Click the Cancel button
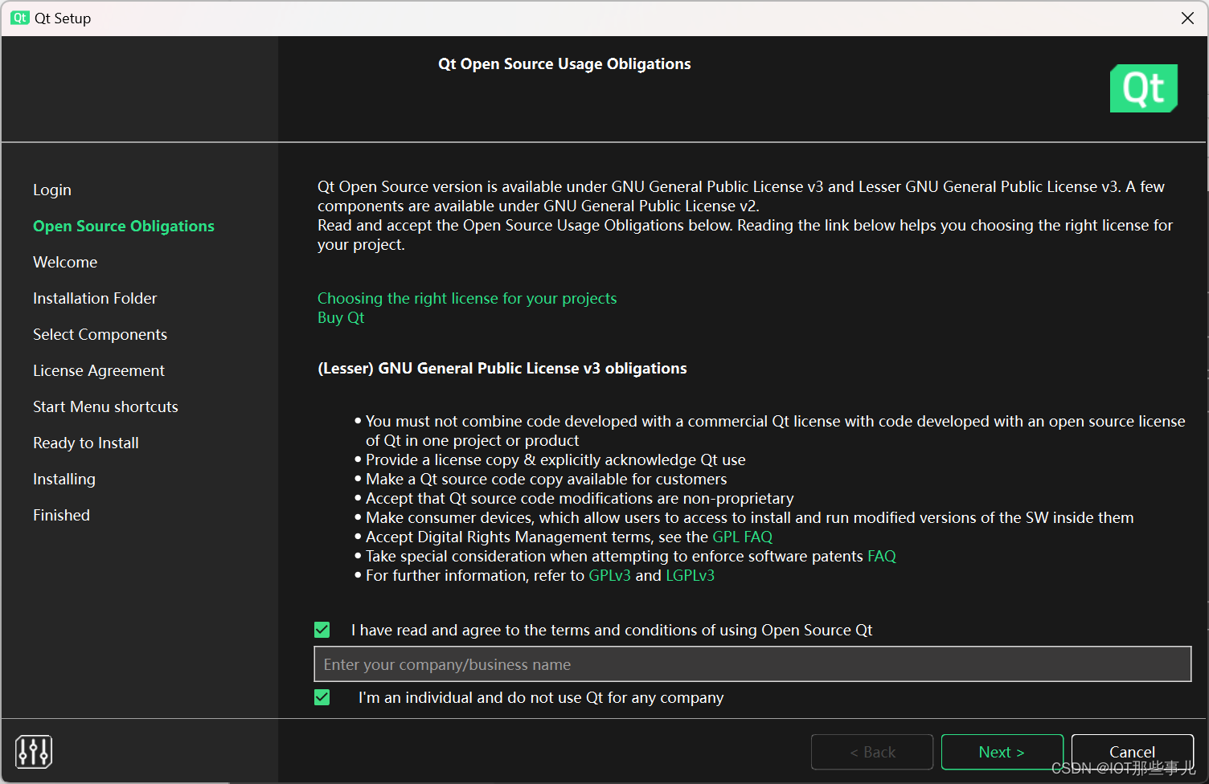 pyautogui.click(x=1132, y=752)
